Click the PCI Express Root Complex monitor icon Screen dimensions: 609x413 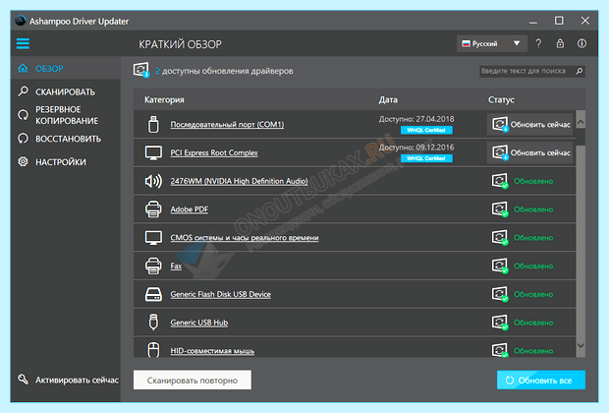(153, 152)
